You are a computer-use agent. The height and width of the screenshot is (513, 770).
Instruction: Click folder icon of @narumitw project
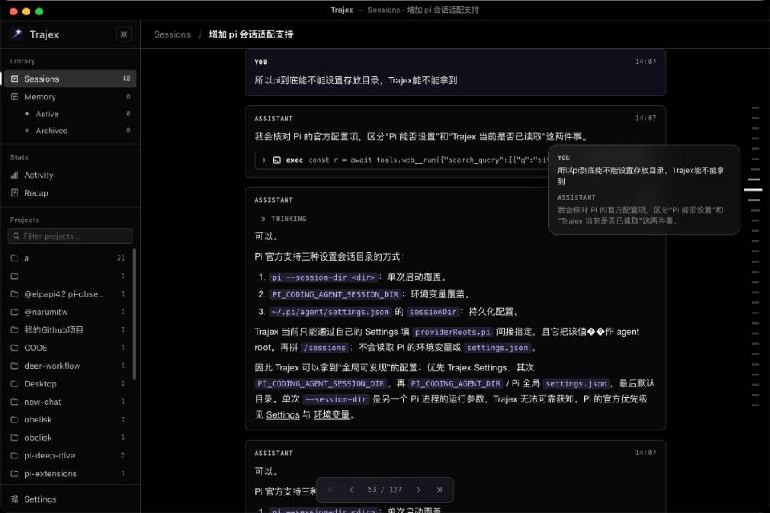pos(14,312)
